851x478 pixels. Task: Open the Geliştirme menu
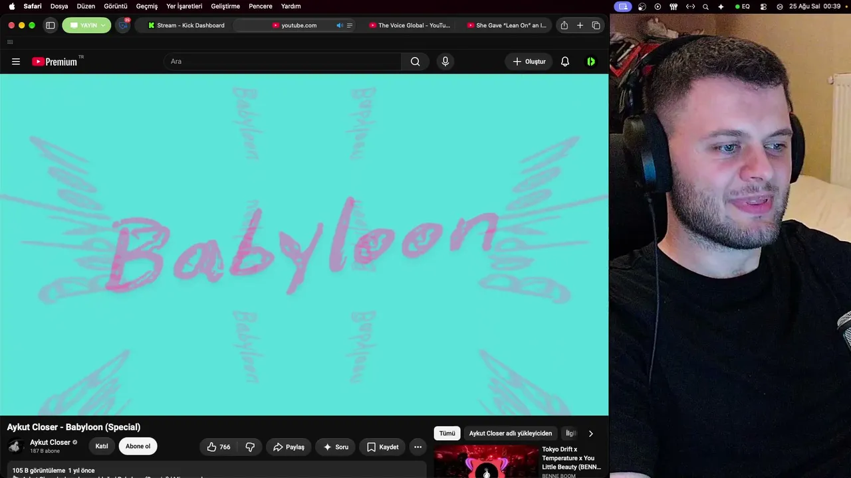pyautogui.click(x=225, y=6)
